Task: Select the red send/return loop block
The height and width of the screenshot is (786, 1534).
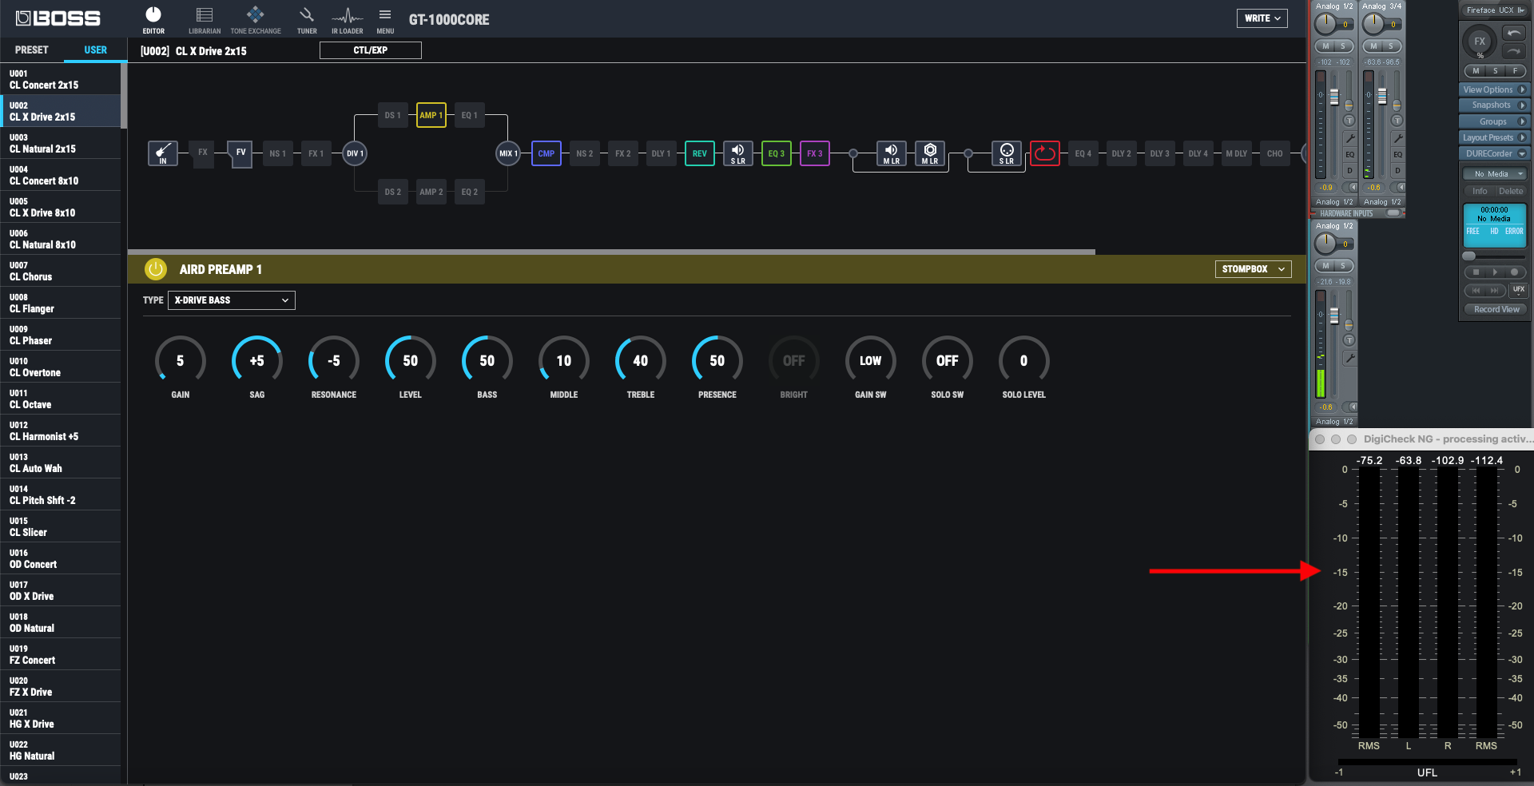Action: click(x=1045, y=153)
